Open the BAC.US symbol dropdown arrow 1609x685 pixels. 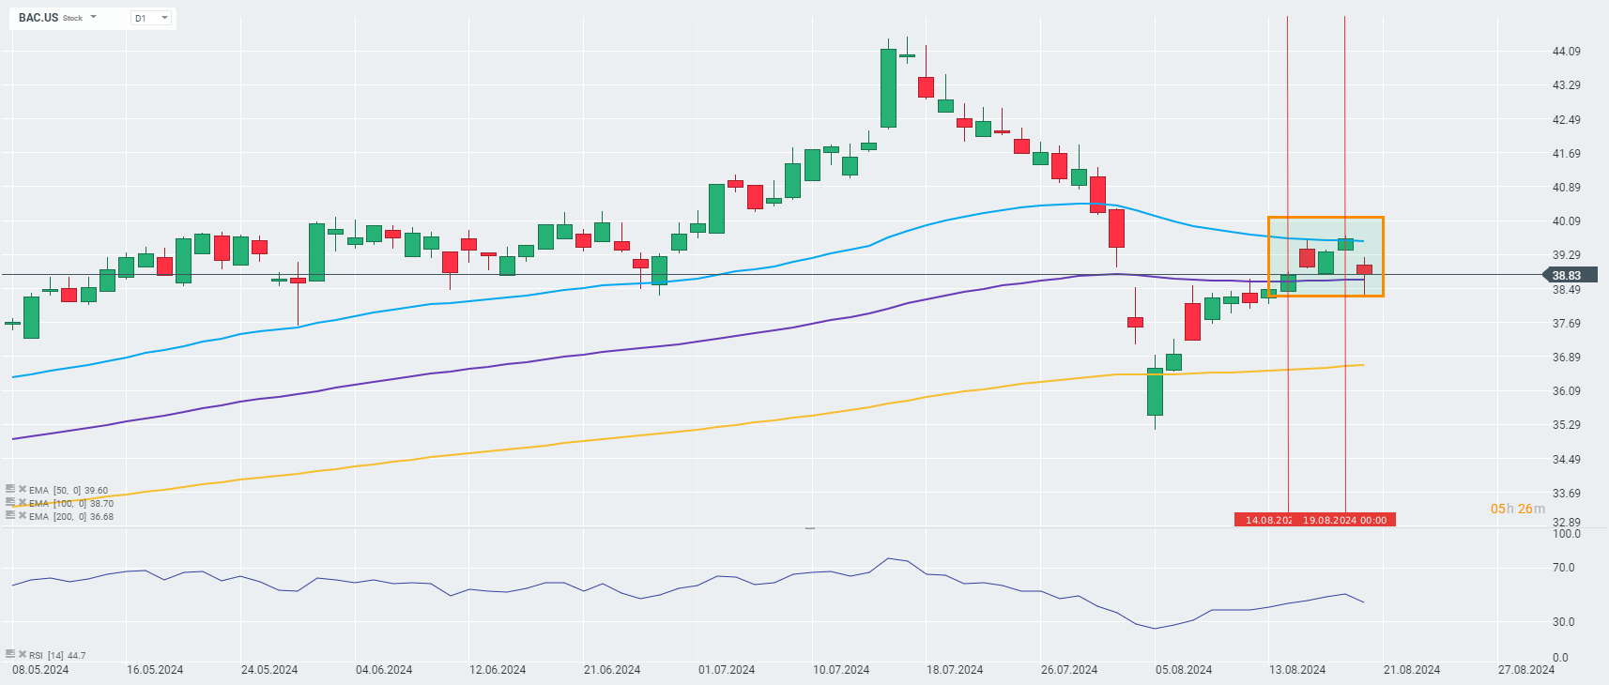[94, 17]
